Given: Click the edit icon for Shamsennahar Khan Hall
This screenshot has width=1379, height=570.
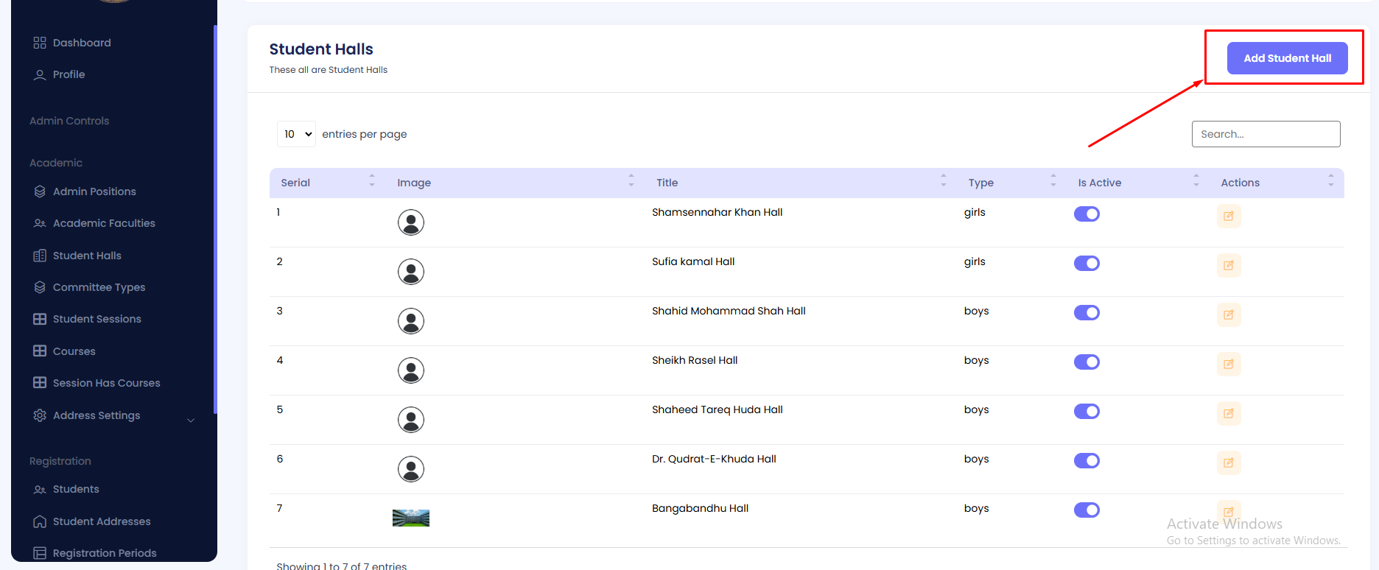Looking at the screenshot, I should 1228,217.
